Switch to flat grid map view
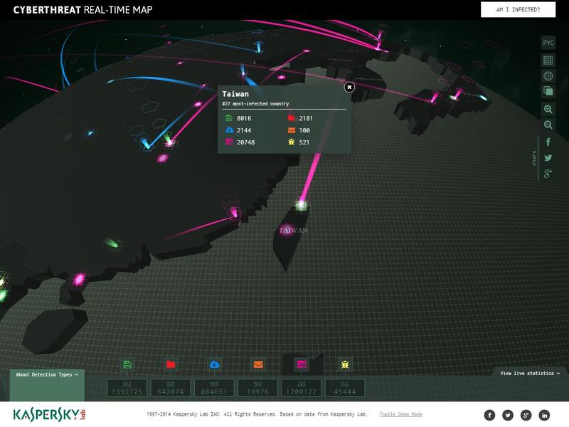569x427 pixels. tap(548, 60)
